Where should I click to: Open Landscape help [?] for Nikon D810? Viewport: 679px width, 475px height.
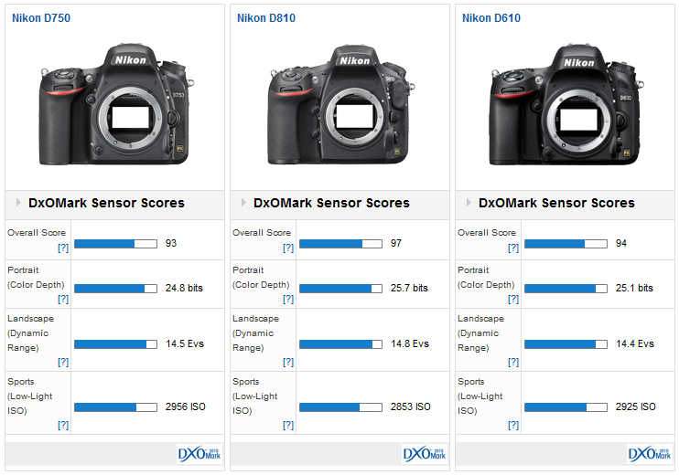[x=288, y=362]
